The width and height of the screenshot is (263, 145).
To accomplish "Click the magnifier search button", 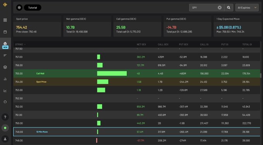I will 229,7.
